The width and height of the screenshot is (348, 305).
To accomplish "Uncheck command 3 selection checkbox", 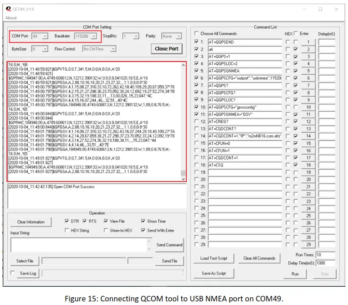I will (x=196, y=56).
